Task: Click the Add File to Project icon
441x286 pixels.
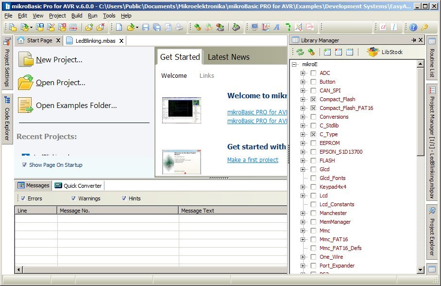Action: pyautogui.click(x=89, y=27)
